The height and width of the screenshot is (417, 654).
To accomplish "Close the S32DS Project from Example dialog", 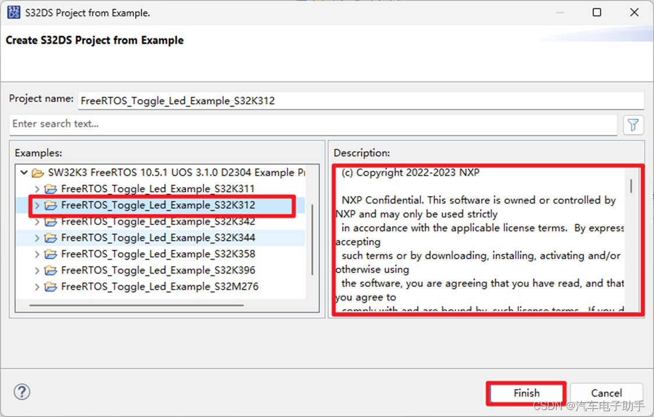I will [634, 12].
